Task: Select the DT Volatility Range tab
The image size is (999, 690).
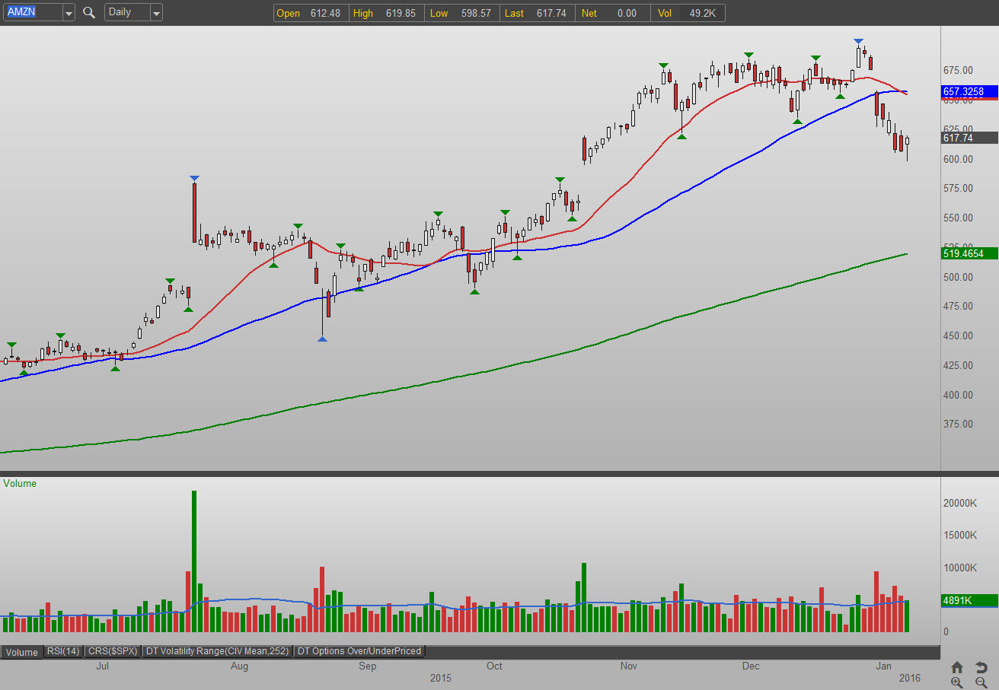Action: tap(218, 651)
